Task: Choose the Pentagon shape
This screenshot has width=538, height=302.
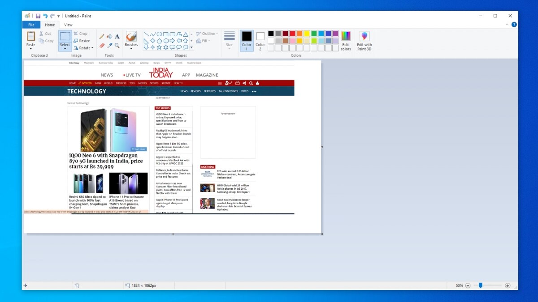Action: click(x=160, y=41)
